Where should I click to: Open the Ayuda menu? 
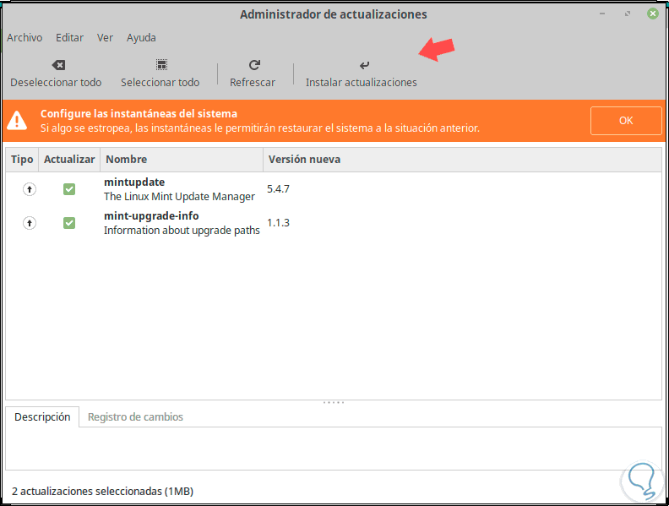click(141, 38)
